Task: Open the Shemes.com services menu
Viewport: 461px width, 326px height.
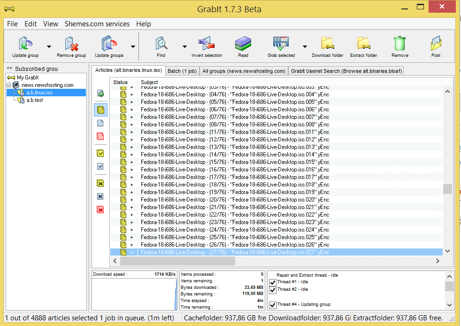Action: click(97, 24)
